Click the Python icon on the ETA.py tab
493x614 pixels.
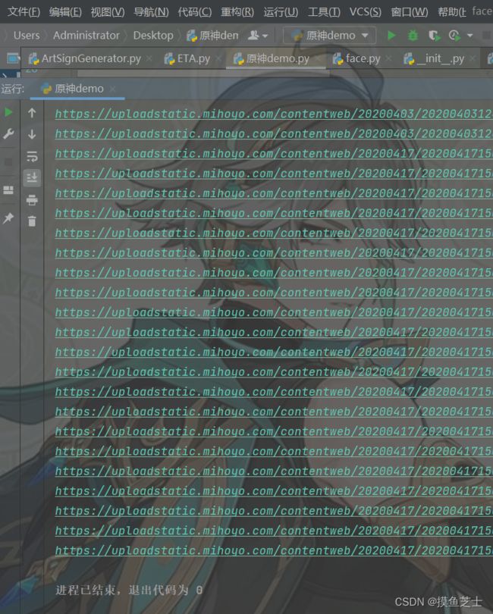tap(169, 58)
